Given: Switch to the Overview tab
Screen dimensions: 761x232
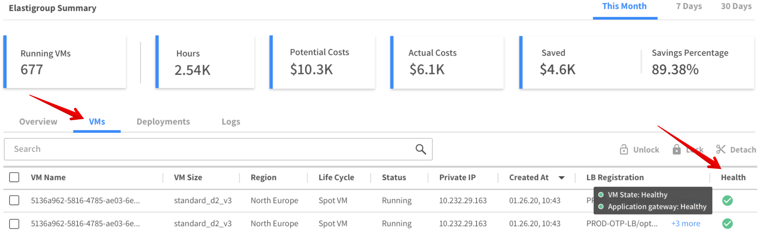Looking at the screenshot, I should [38, 122].
